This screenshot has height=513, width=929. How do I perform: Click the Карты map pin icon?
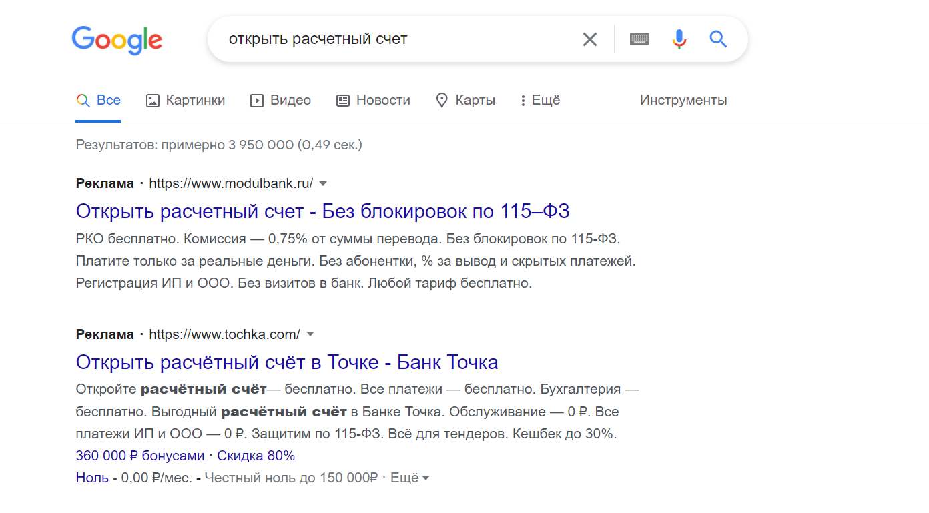pyautogui.click(x=442, y=101)
